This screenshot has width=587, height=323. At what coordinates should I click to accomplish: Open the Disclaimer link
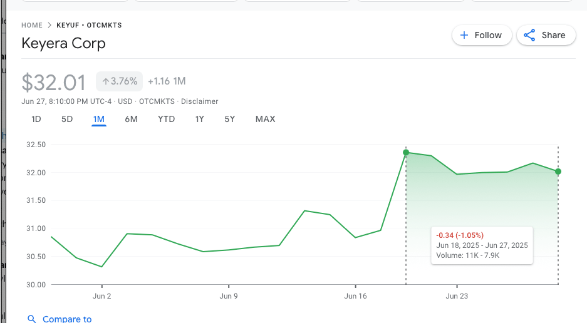tap(200, 101)
